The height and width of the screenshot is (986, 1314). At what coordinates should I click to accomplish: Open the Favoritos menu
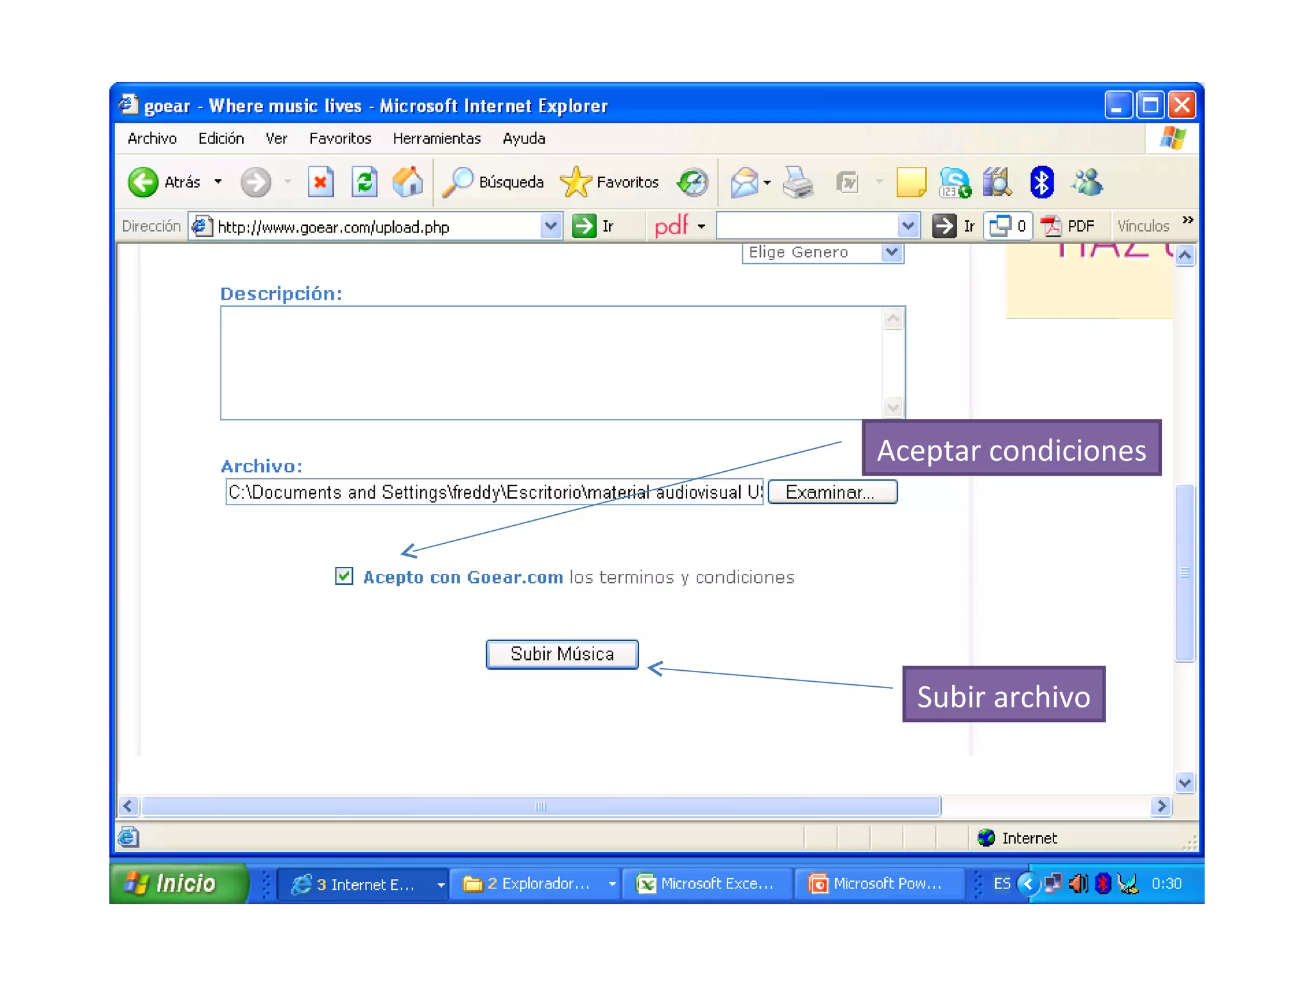(340, 139)
